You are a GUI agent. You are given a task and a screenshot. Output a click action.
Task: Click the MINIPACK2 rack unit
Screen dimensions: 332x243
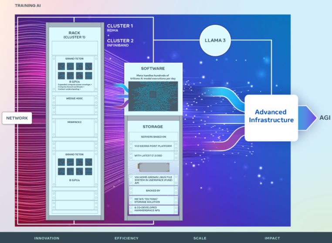(75, 128)
